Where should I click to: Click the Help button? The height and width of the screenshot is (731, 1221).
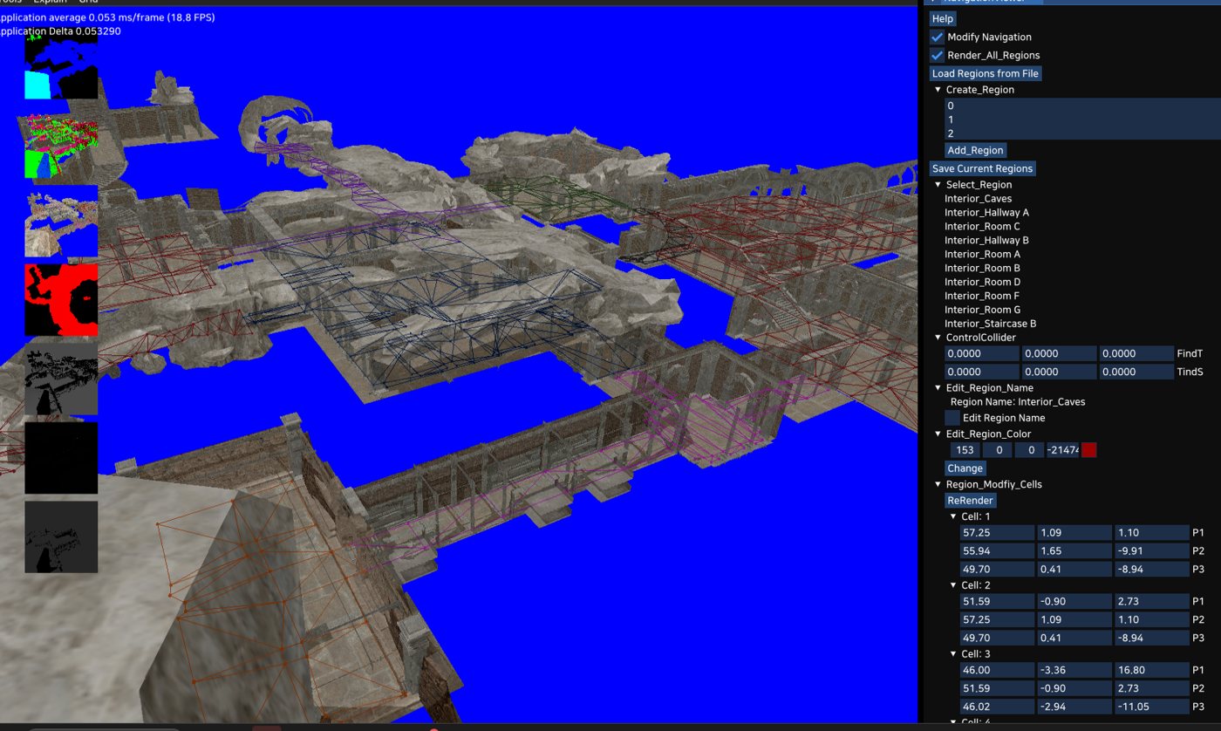pyautogui.click(x=943, y=18)
